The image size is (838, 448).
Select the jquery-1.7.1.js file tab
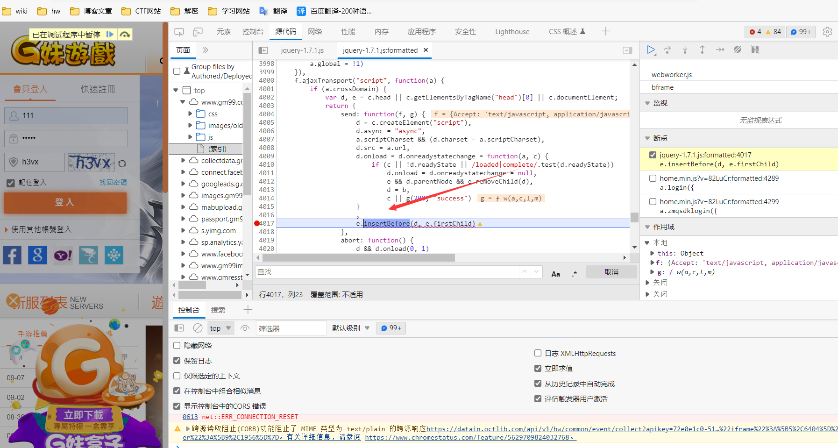[x=302, y=50]
